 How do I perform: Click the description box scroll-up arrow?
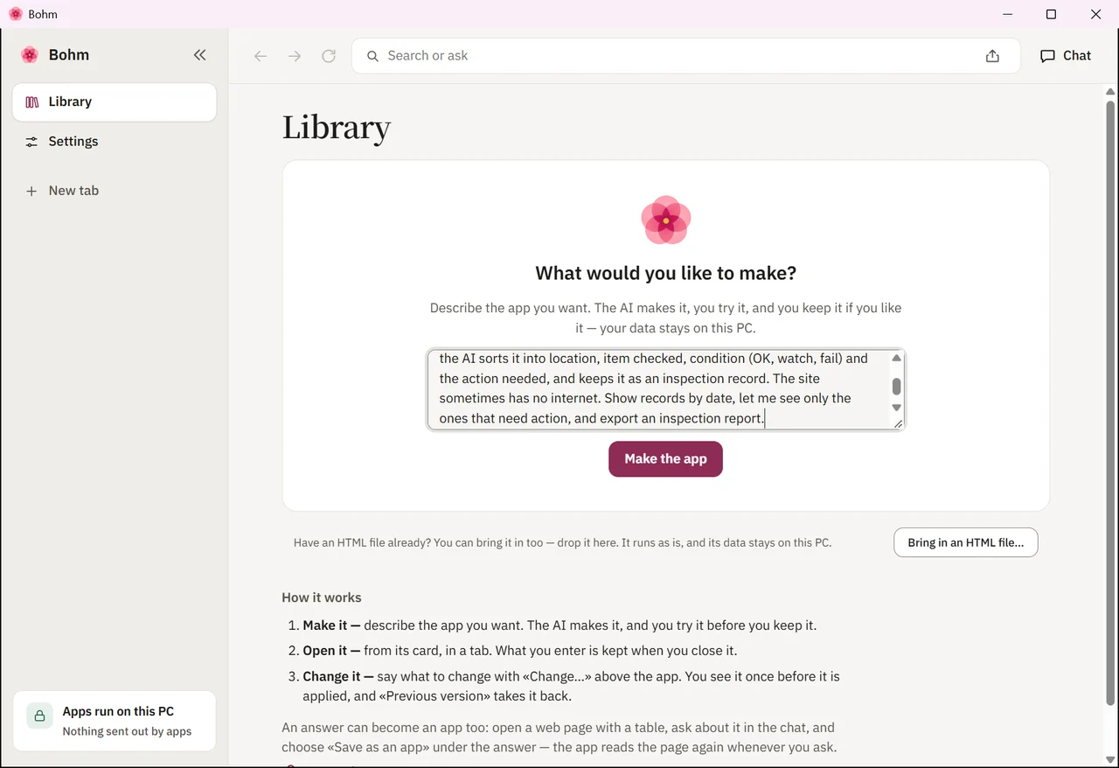896,358
